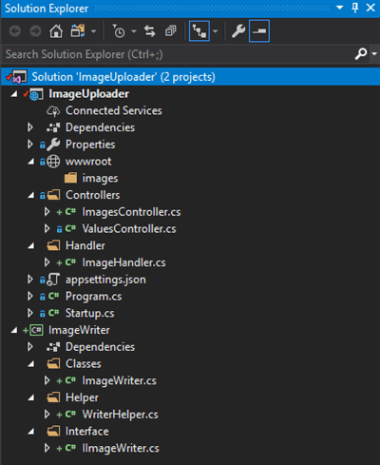Collapse the Controllers folder
This screenshot has height=465, width=380.
pyautogui.click(x=30, y=195)
